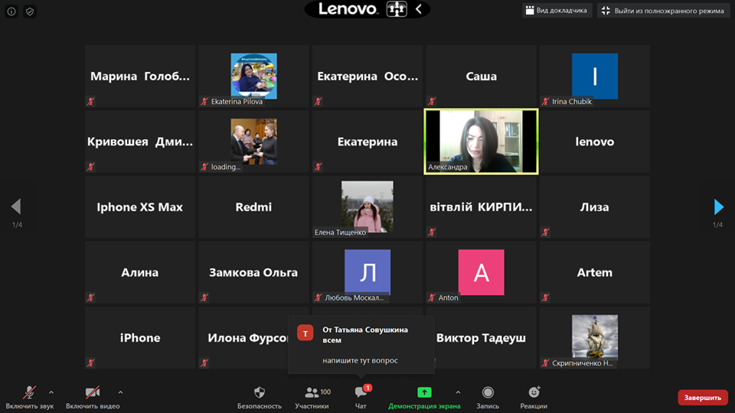
Task: Toggle microphone with Включить звук
Action: (30, 398)
